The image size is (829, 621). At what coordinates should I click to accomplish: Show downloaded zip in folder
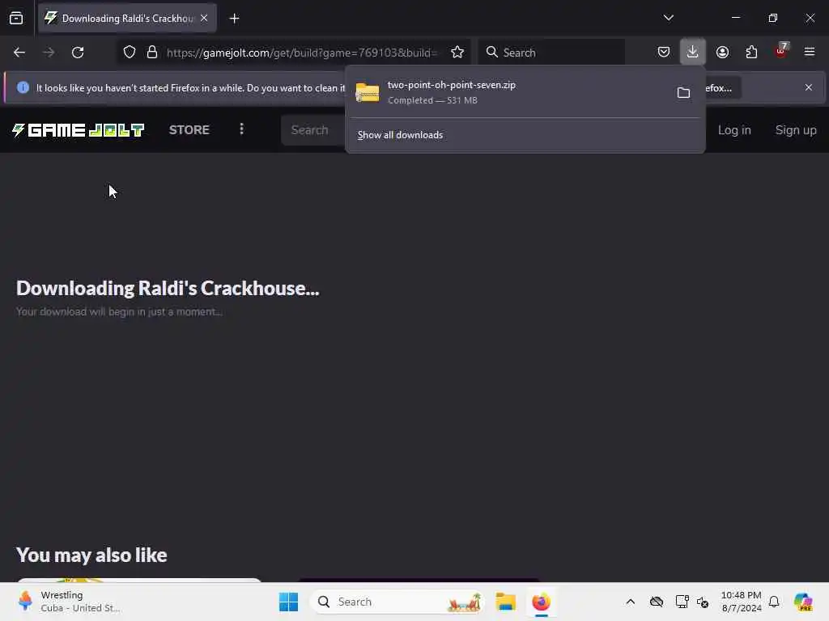click(x=683, y=93)
